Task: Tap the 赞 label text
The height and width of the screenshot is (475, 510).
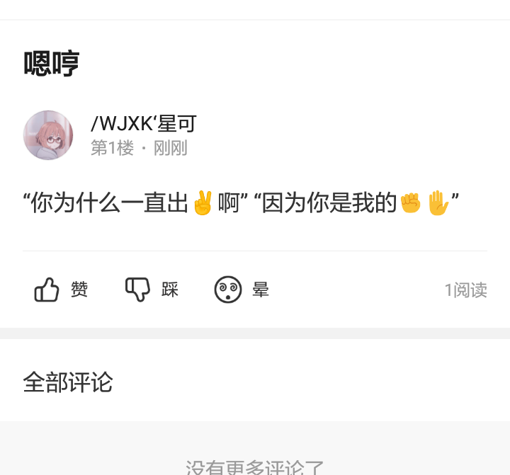Action: pos(79,290)
